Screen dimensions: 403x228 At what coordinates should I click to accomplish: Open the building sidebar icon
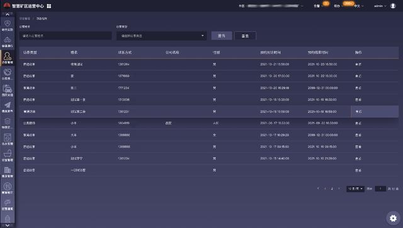click(x=8, y=170)
